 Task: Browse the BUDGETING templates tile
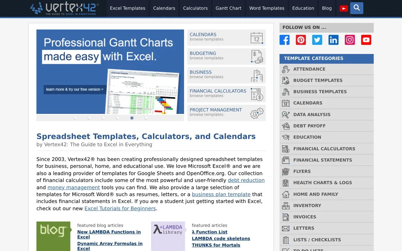[226, 56]
